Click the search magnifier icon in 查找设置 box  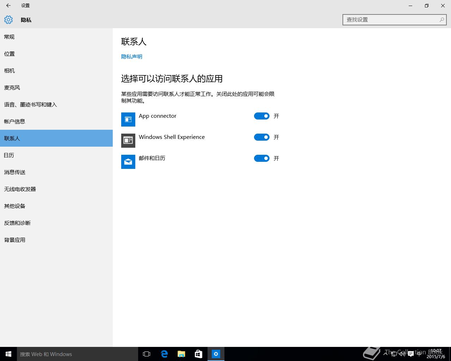(x=441, y=20)
